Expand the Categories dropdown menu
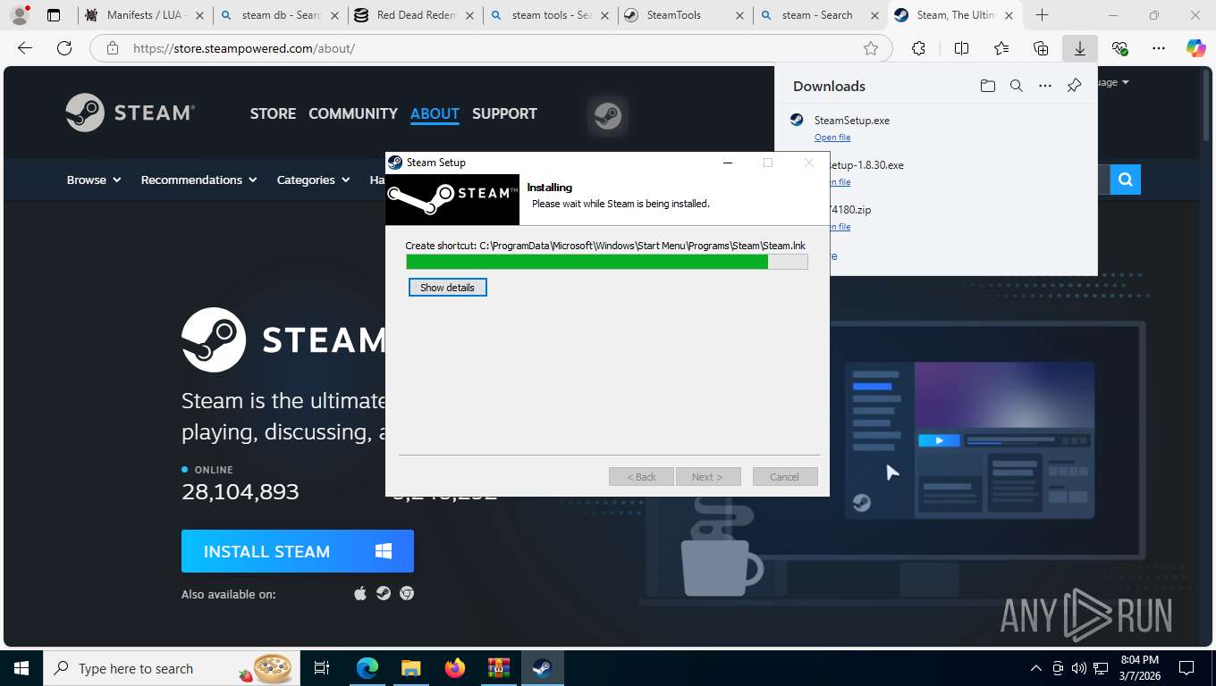The height and width of the screenshot is (686, 1216). tap(313, 180)
